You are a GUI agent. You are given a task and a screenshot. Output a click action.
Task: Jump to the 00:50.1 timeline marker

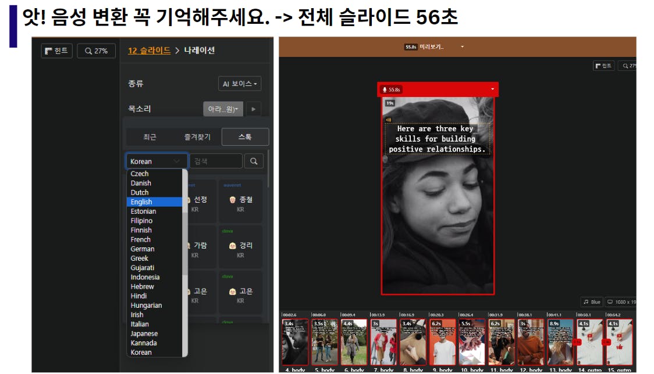point(584,315)
